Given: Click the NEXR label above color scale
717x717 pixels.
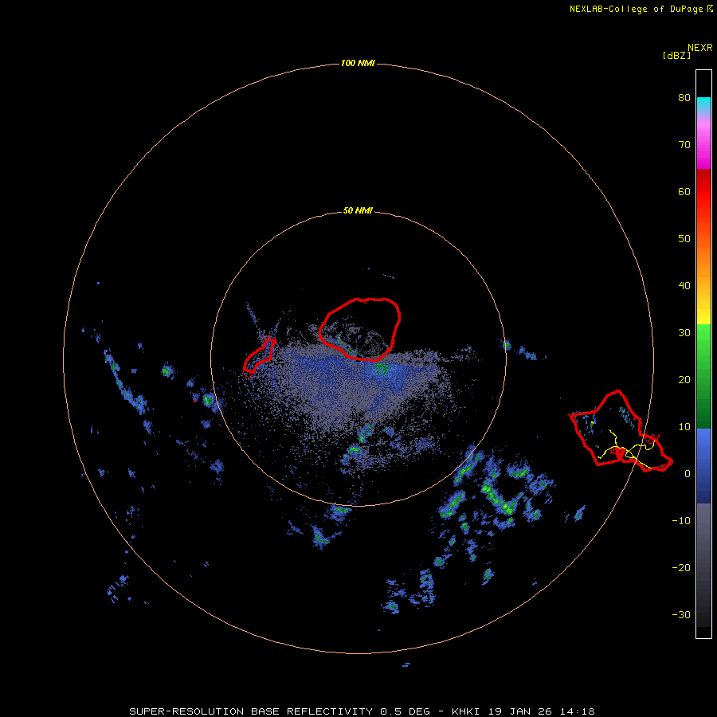Looking at the screenshot, I should (699, 48).
